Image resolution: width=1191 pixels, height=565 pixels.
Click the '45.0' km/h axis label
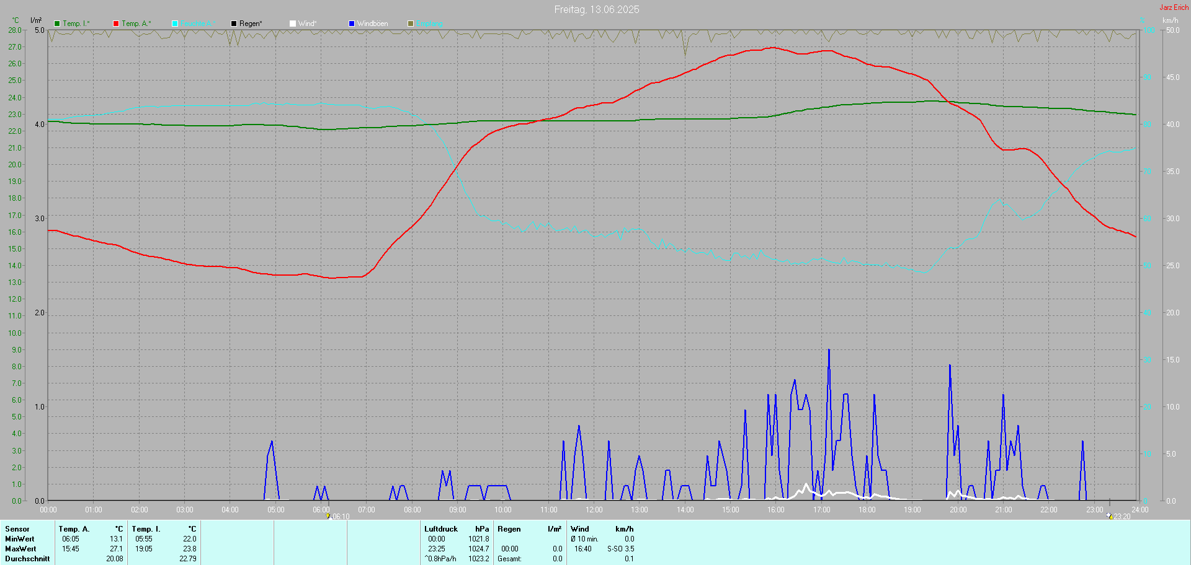pos(1172,77)
